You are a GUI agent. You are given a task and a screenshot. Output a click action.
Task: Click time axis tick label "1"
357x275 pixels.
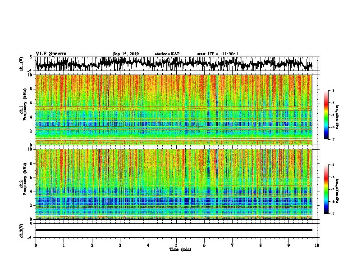click(64, 245)
